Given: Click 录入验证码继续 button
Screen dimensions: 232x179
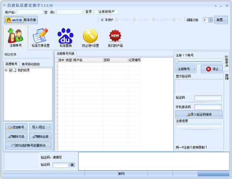Looking at the screenshot, I should point(199,114).
